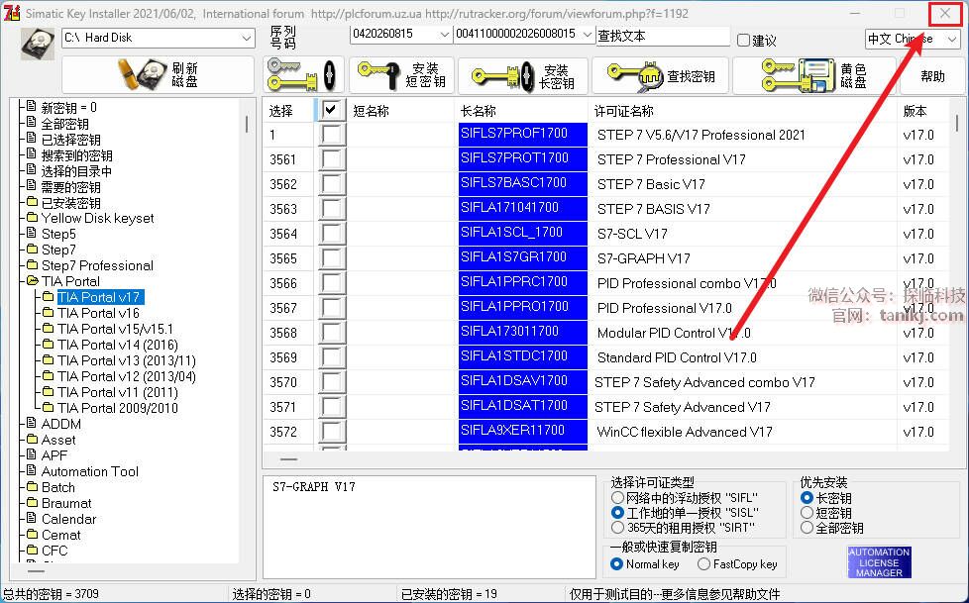Install short key button with key icon
The image size is (969, 603).
point(401,75)
